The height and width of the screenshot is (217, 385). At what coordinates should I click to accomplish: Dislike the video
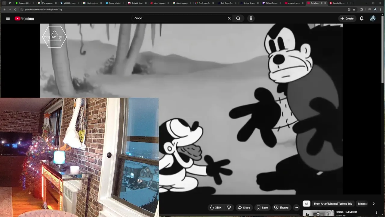[x=229, y=207]
